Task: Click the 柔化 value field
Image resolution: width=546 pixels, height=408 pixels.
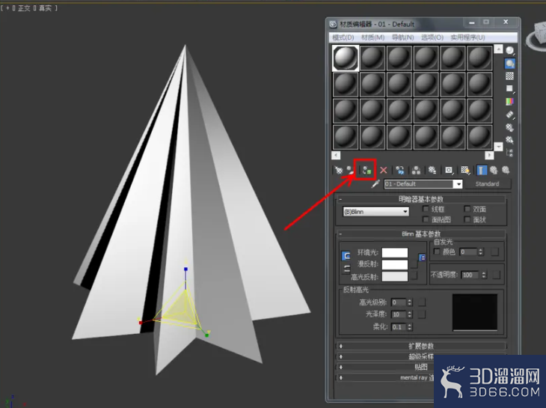Action: tap(399, 327)
